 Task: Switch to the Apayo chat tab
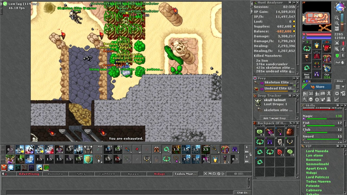click(133, 174)
